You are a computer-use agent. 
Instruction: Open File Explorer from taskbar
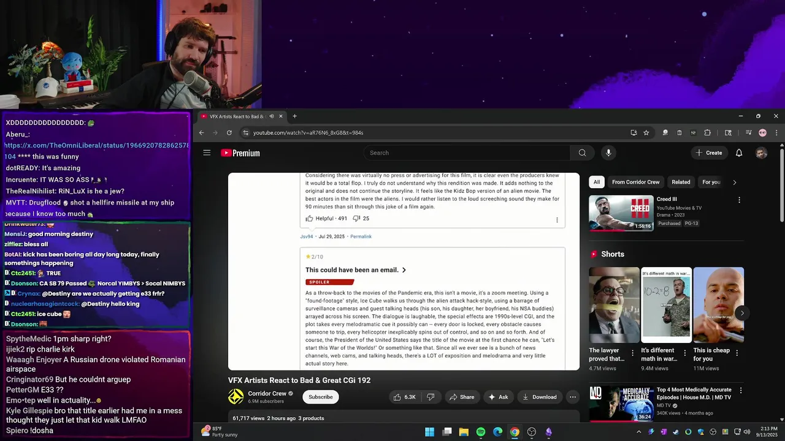pos(464,432)
